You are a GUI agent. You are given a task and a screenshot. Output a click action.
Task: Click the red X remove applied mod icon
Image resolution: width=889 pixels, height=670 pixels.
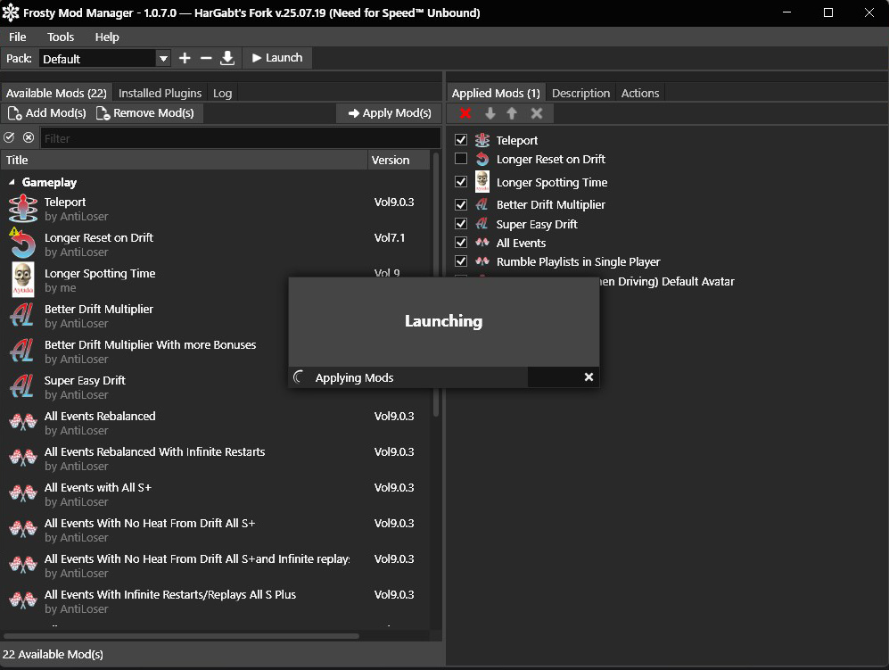click(x=465, y=113)
